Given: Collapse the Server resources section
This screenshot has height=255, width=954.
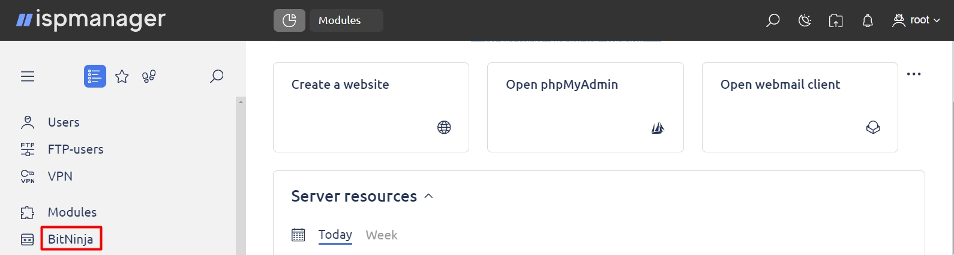Looking at the screenshot, I should [428, 196].
